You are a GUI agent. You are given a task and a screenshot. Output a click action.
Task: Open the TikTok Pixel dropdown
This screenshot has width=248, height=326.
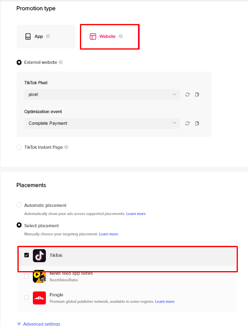click(102, 94)
